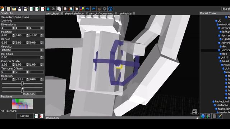Screen dimensions: 230x129
Task: Remove texture with the red-arrow icon
Action: point(42,116)
